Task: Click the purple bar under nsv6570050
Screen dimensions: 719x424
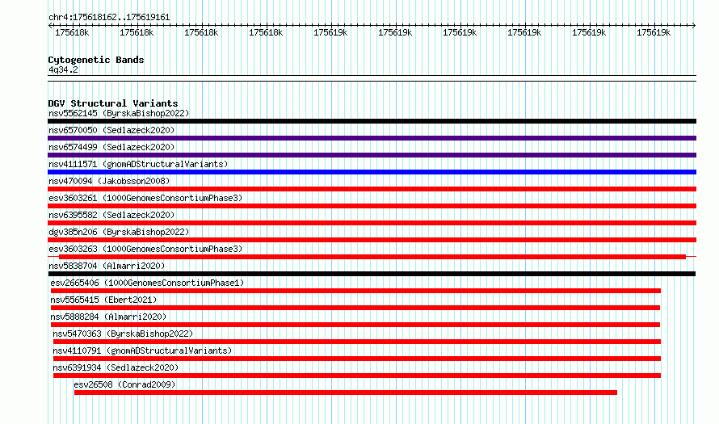Action: pyautogui.click(x=372, y=138)
